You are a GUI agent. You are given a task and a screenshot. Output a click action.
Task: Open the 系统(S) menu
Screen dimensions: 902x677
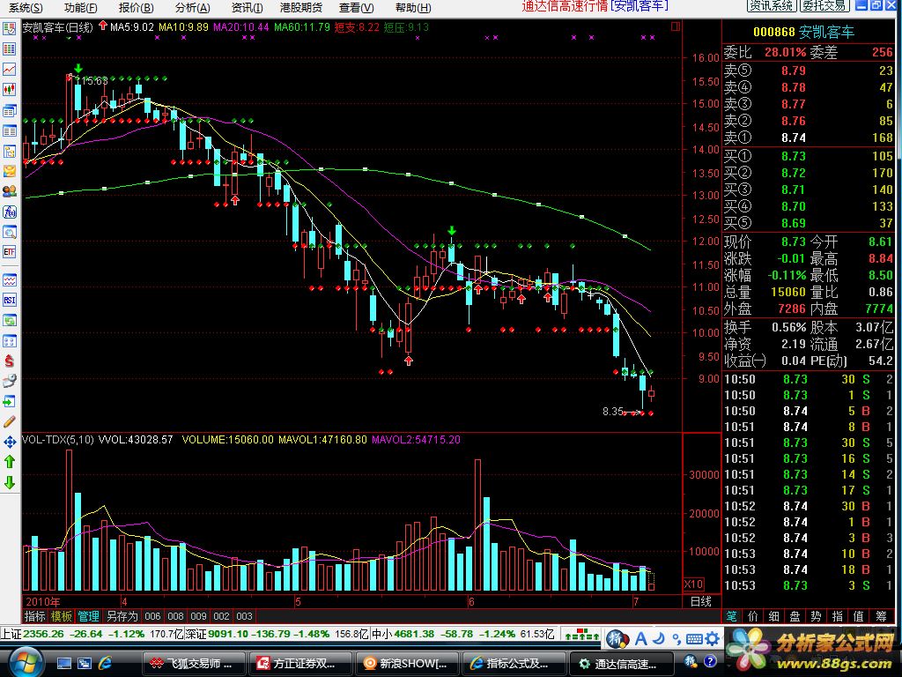(26, 7)
